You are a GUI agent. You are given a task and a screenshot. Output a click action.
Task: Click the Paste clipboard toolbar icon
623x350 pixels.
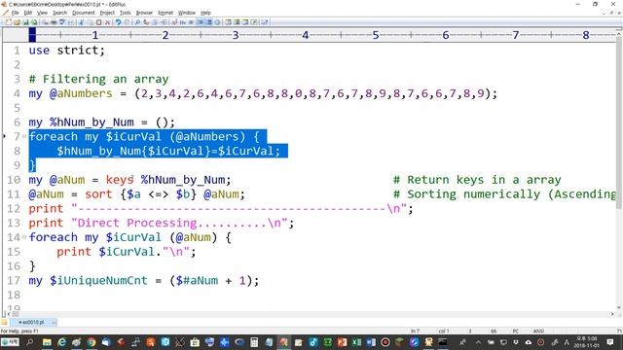click(x=98, y=22)
